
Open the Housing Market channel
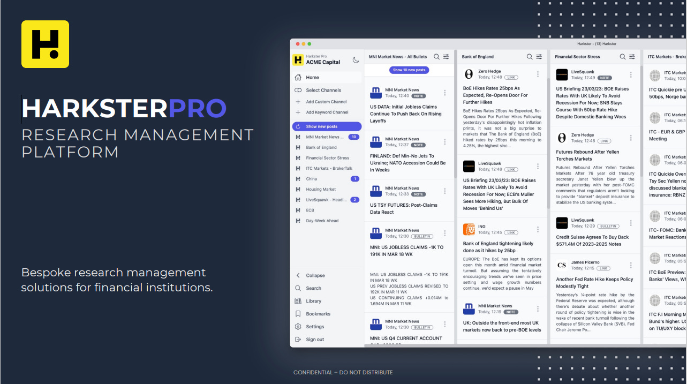point(327,189)
